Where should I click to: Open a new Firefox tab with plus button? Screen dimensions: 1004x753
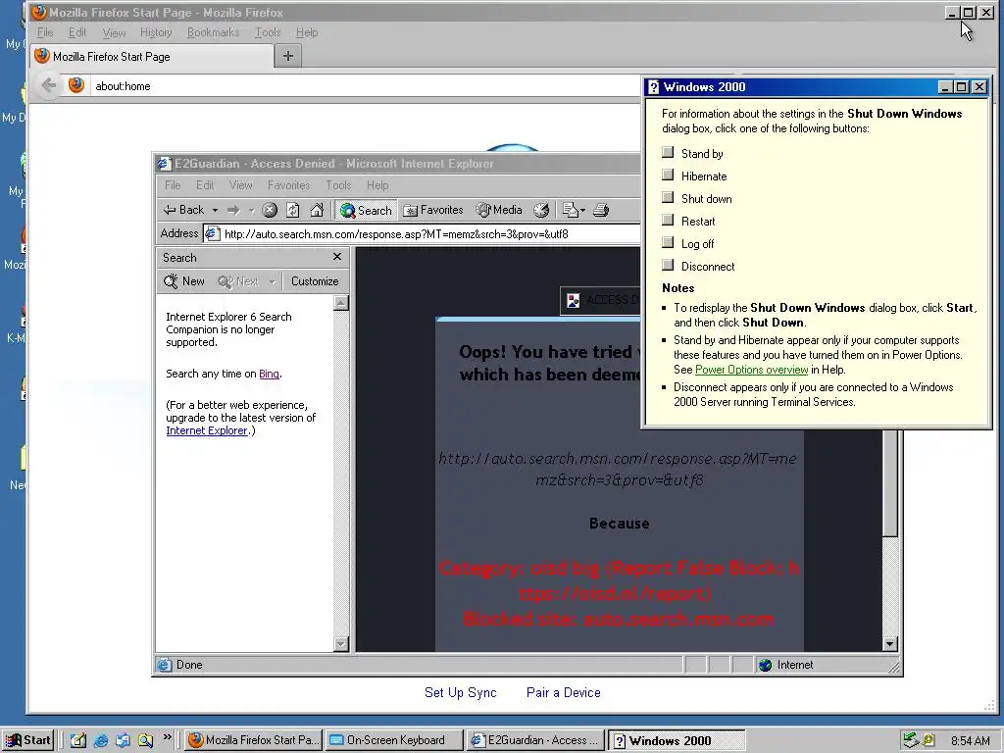coord(288,56)
